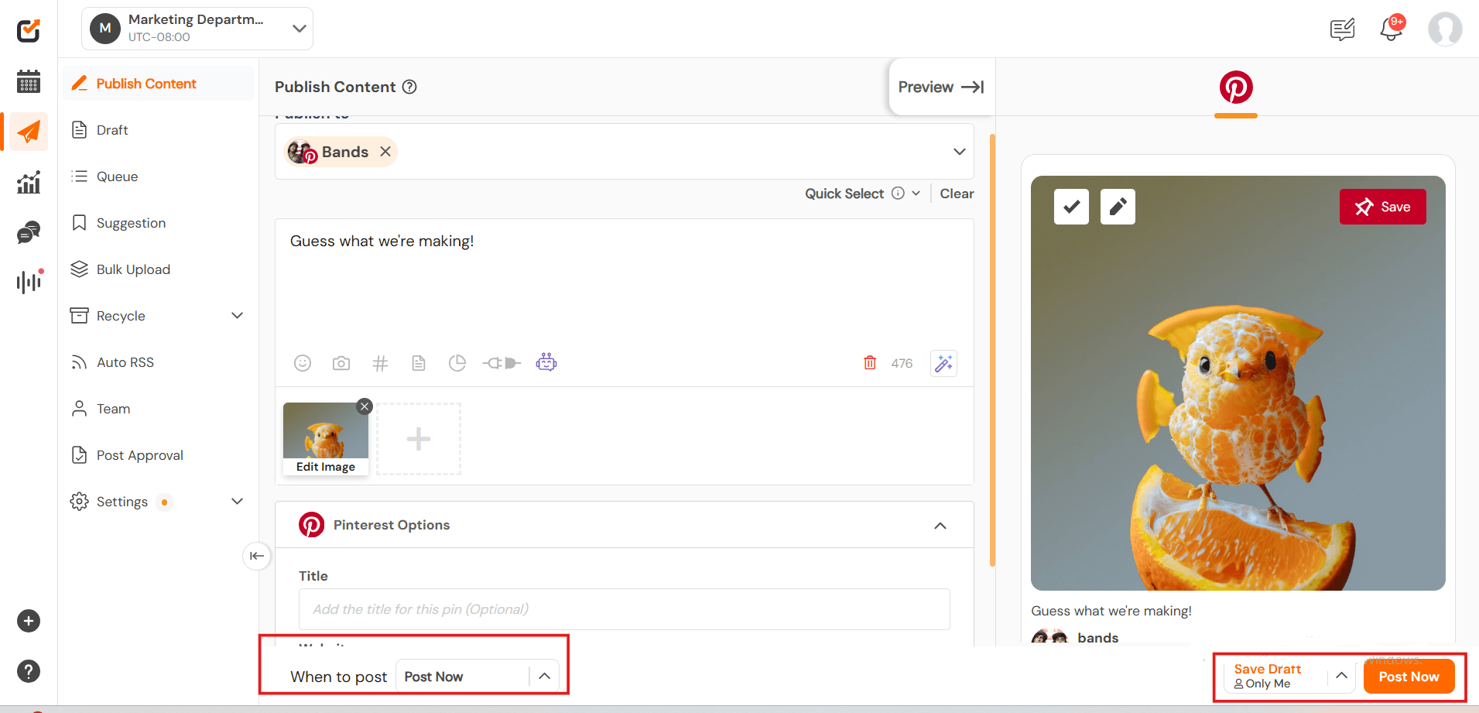
Task: Open the social listening waveform icon
Action: click(x=29, y=281)
